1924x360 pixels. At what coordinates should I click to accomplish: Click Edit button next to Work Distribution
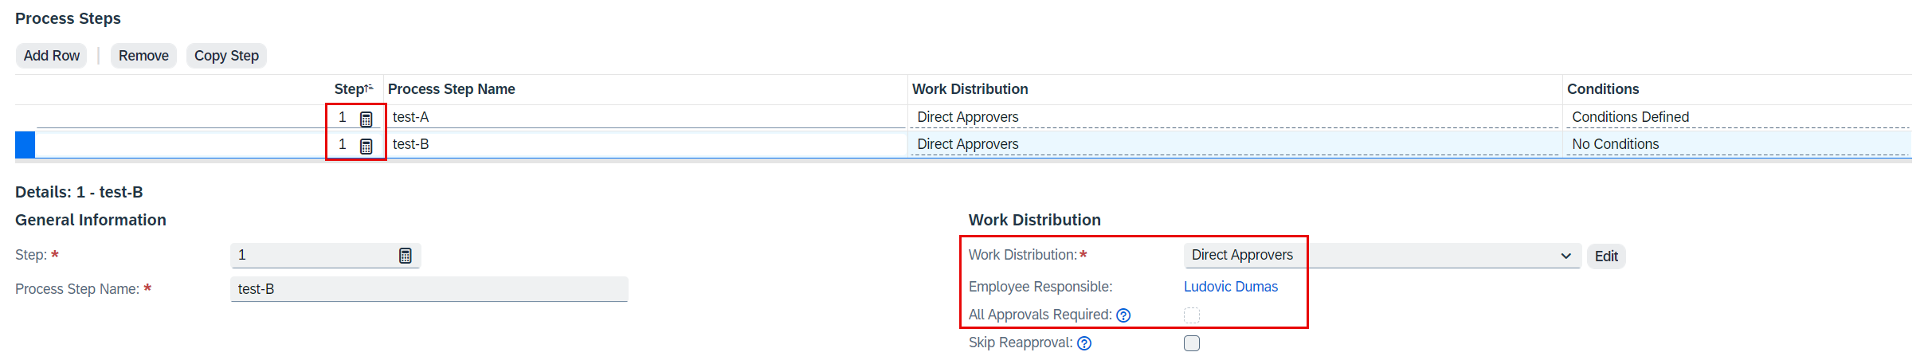click(1606, 256)
